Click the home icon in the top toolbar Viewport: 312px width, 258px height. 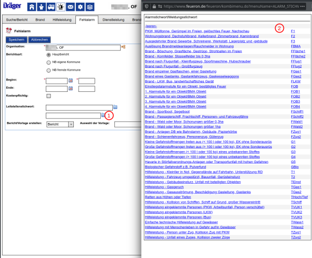(33, 7)
